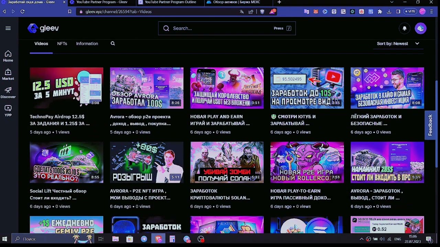Click the channel search magnifier icon
Screen dimensions: 440x247
pos(113,44)
